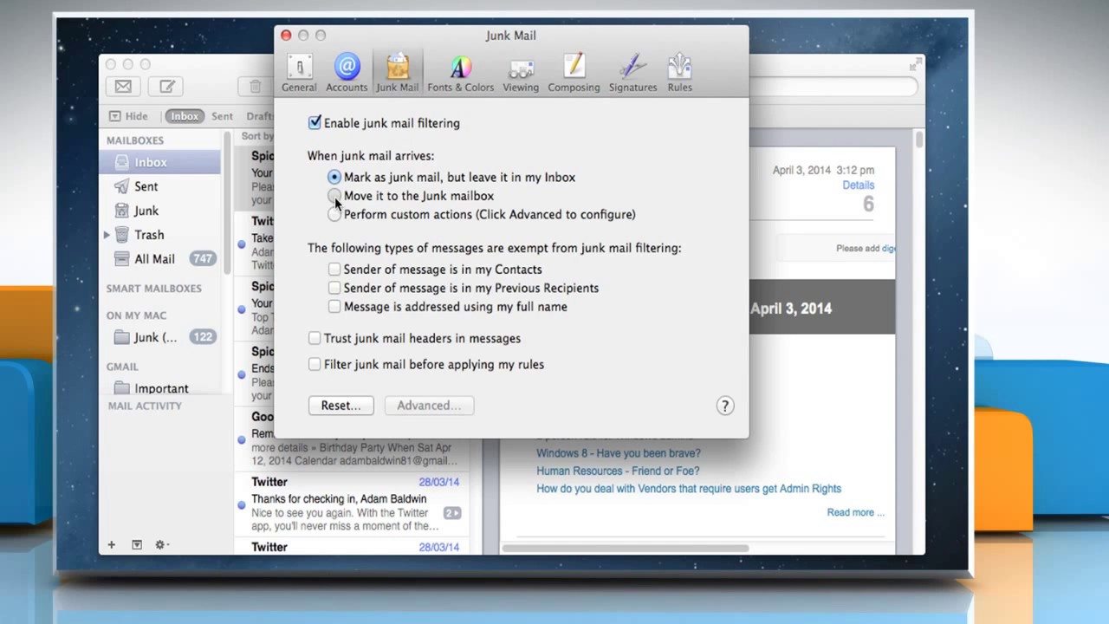
Task: Open Rules preferences pane
Action: coord(679,73)
